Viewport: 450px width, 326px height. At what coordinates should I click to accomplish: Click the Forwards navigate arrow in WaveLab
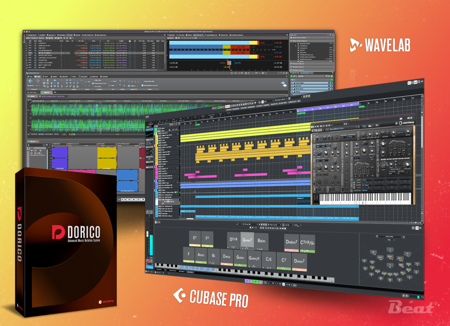[37, 81]
